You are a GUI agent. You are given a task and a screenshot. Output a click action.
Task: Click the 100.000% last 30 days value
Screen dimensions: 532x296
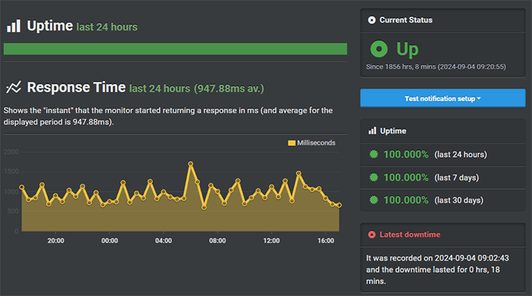(406, 200)
